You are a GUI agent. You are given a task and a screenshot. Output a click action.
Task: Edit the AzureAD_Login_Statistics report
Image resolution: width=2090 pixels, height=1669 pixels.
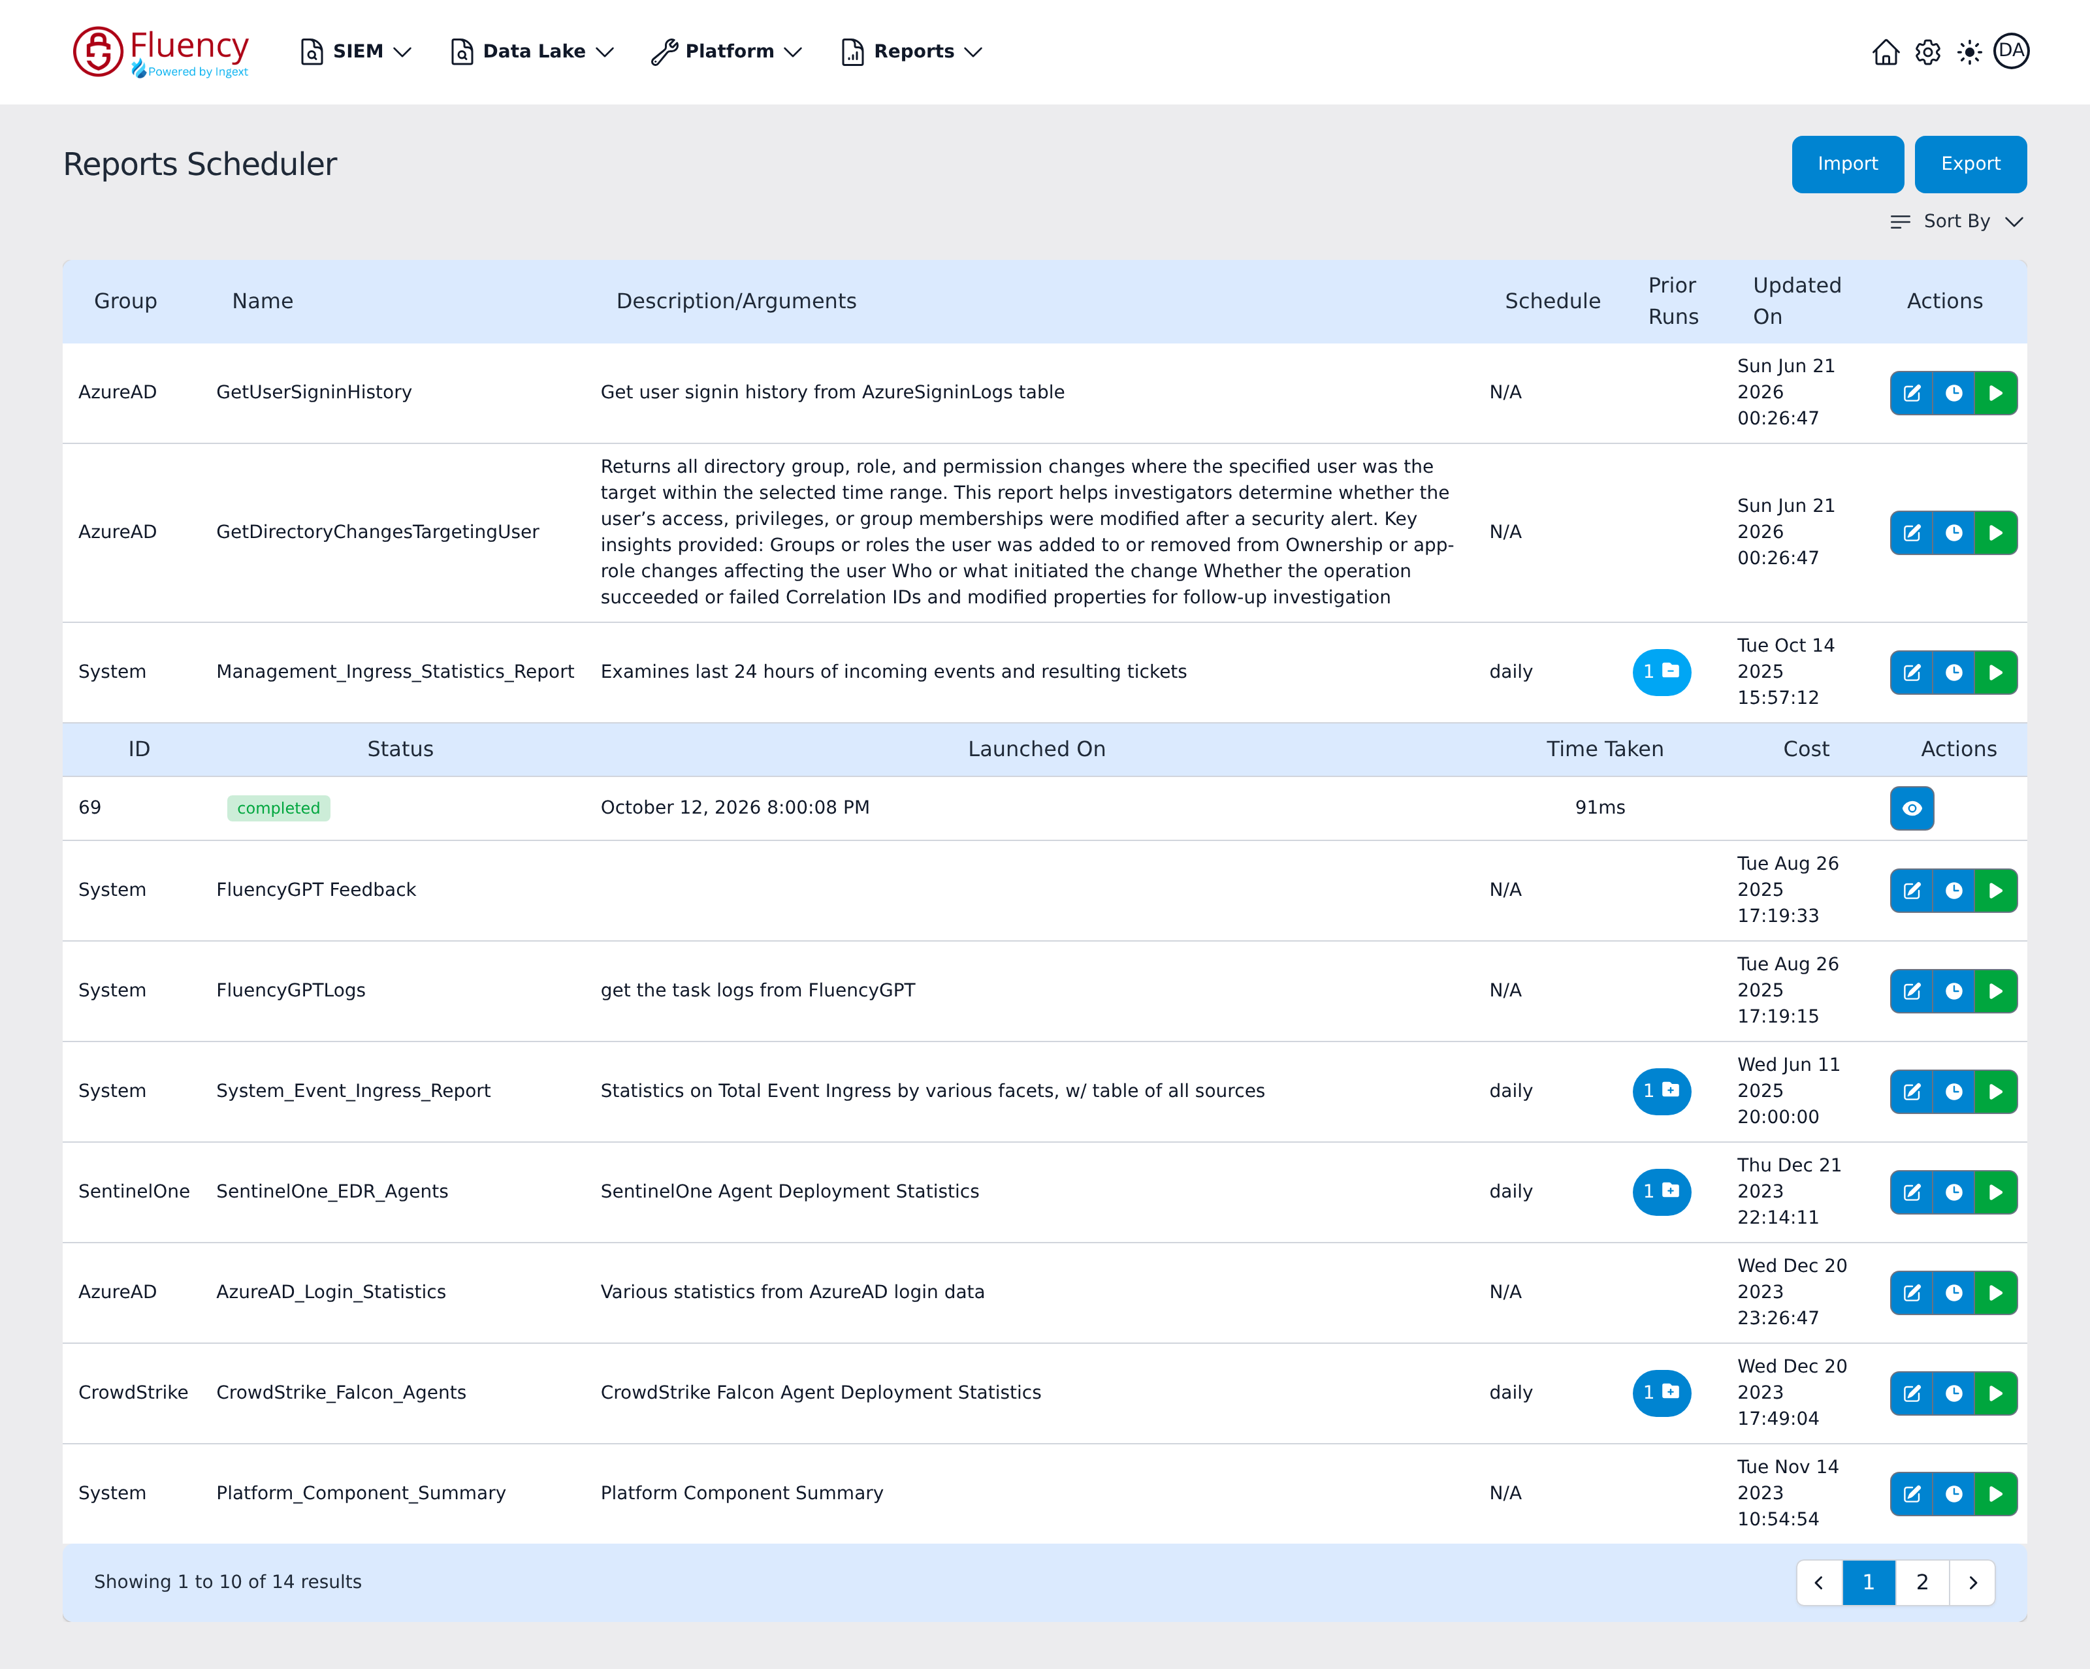click(1912, 1292)
